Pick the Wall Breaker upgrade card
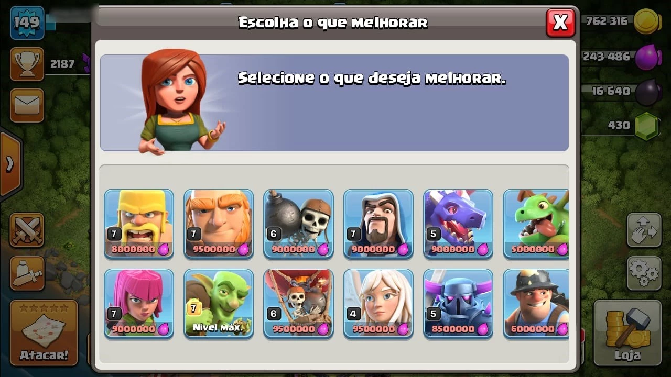671x377 pixels. pos(298,224)
